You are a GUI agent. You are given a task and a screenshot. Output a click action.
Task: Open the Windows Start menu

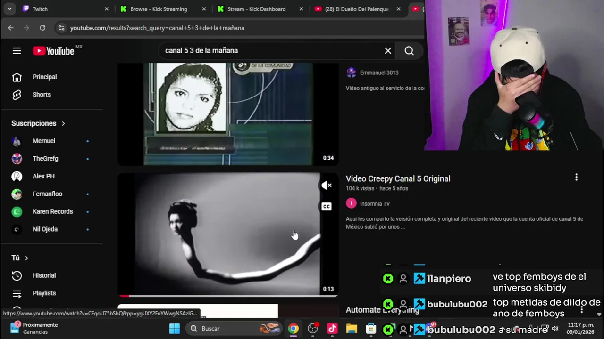(175, 329)
